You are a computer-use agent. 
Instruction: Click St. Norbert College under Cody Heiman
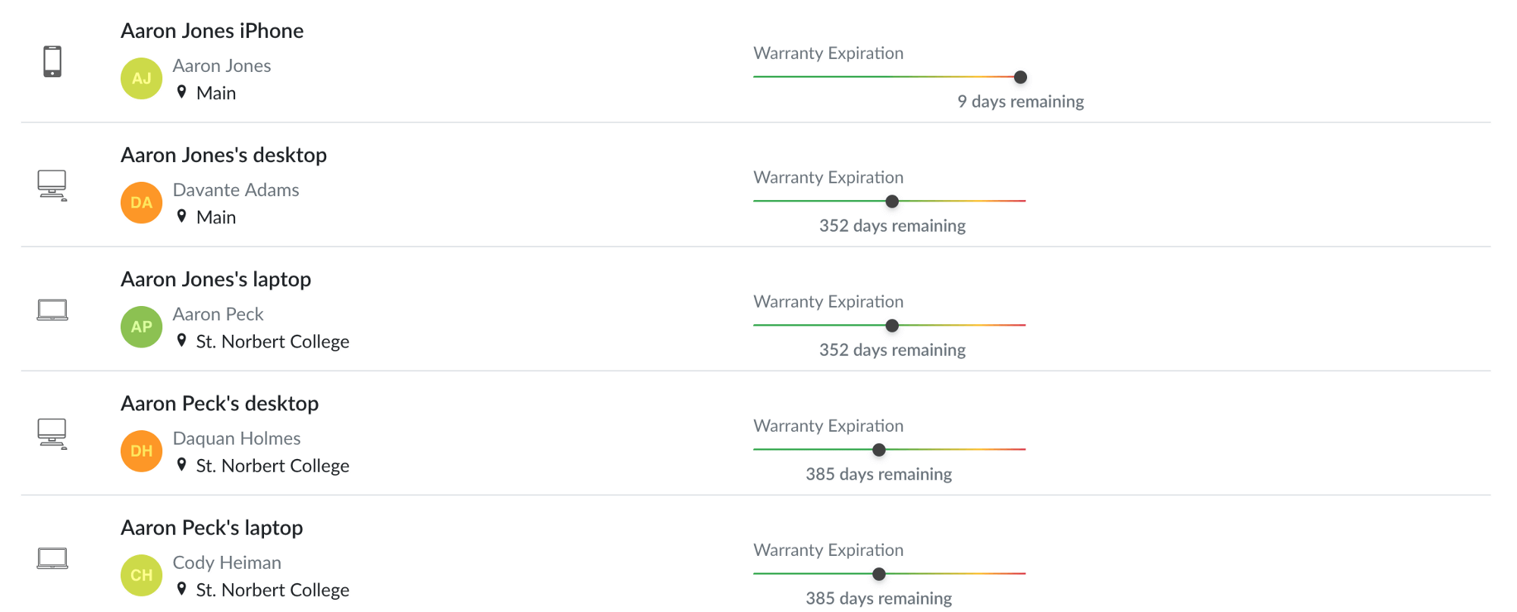coord(272,590)
